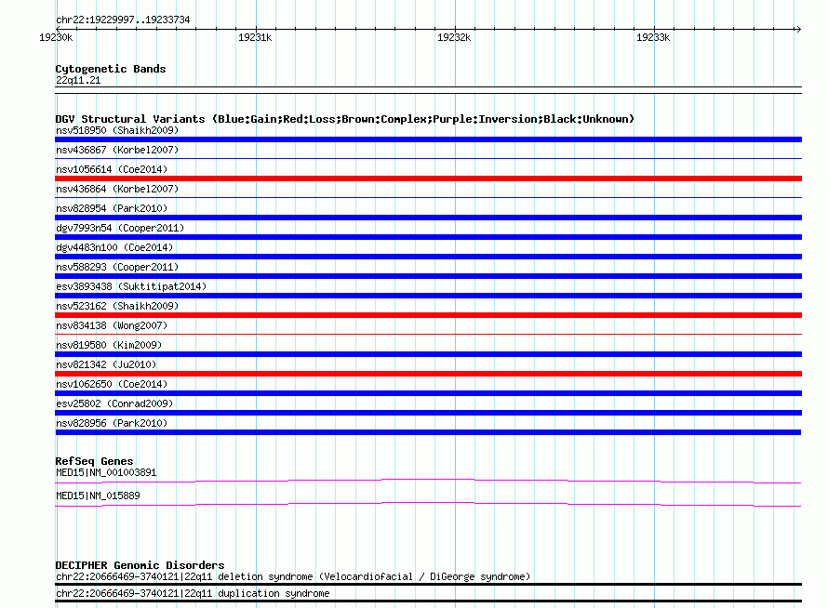Click the DECIPHER Genomic Disorders track title
The height and width of the screenshot is (608, 828).
coord(140,564)
